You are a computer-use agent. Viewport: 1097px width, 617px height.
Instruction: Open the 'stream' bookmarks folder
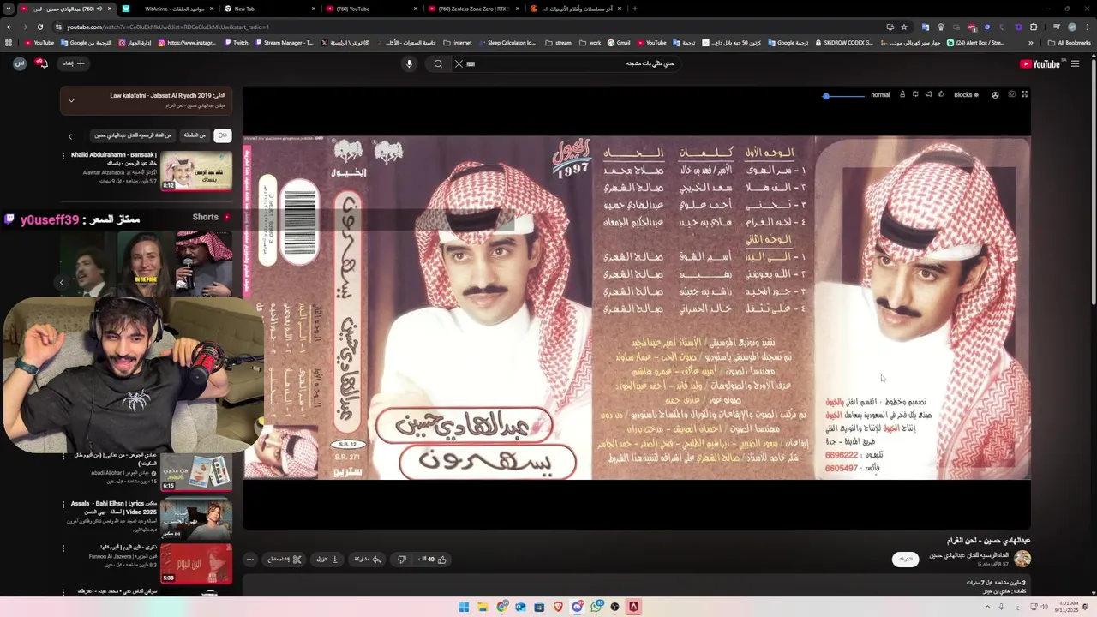click(x=558, y=42)
